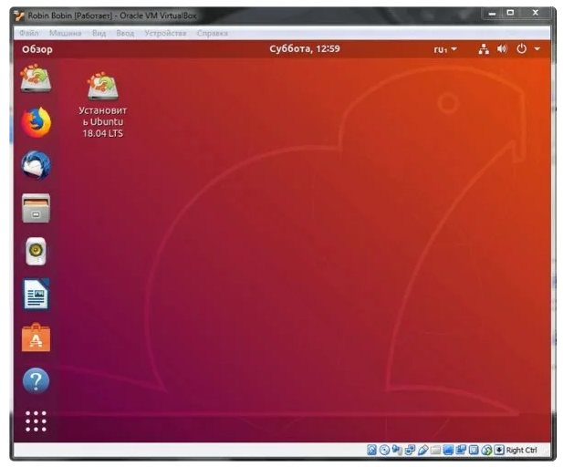Select the desktop Ubuntu 18.04 LTS installer icon
Viewport: 563px width, 467px height.
[103, 86]
